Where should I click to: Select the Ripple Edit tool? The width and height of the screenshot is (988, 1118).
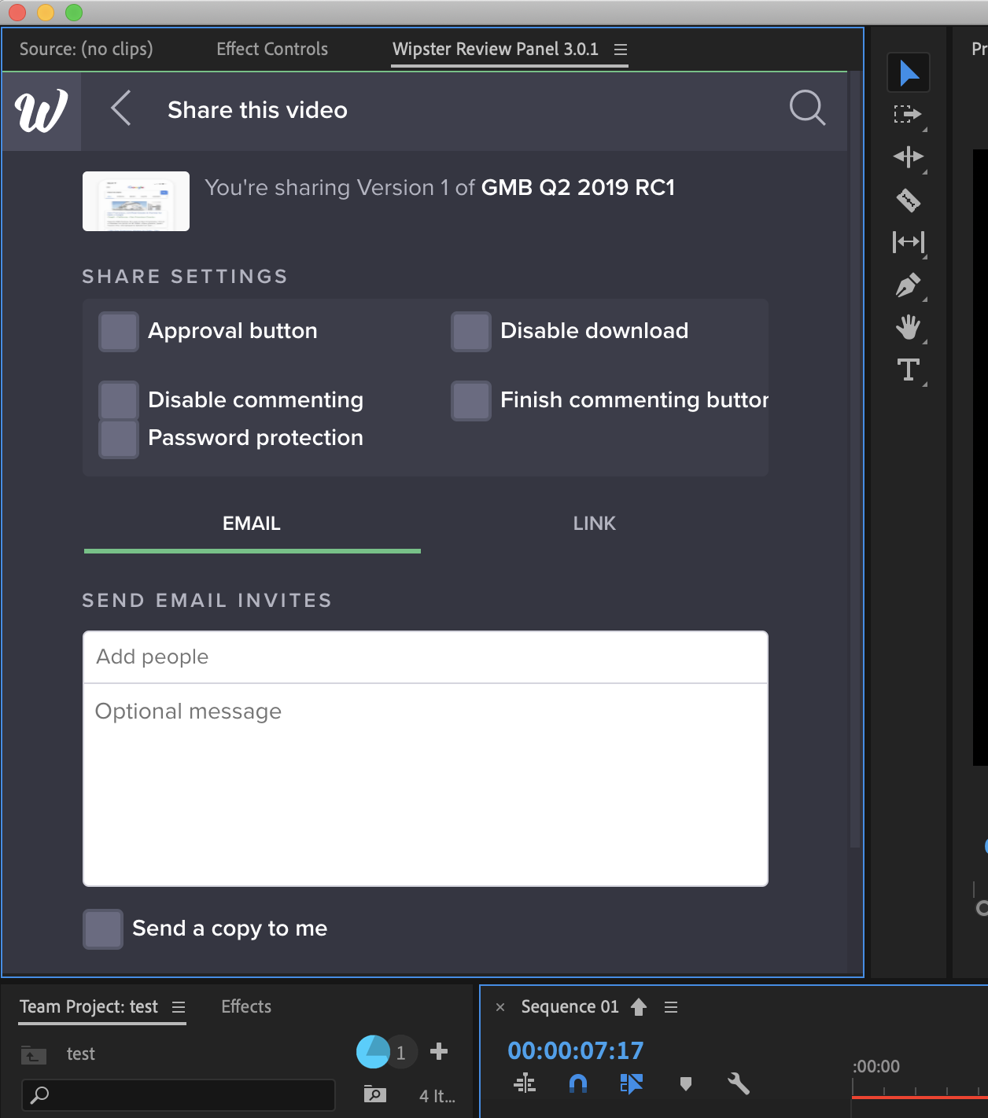[x=909, y=157]
